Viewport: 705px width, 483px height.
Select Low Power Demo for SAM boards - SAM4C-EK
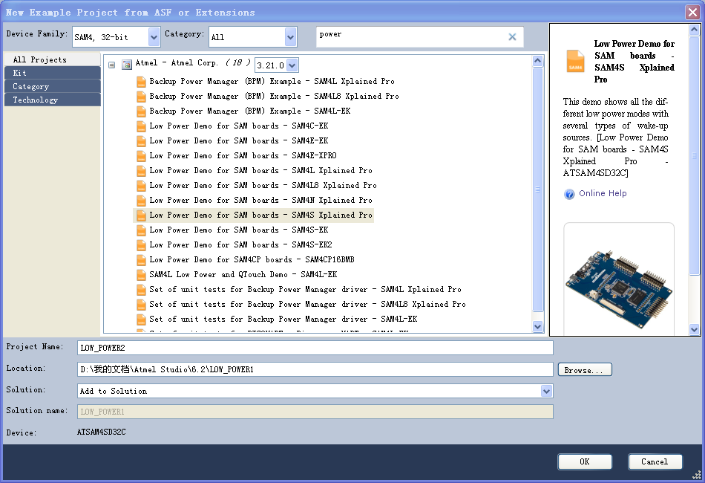[x=239, y=126]
